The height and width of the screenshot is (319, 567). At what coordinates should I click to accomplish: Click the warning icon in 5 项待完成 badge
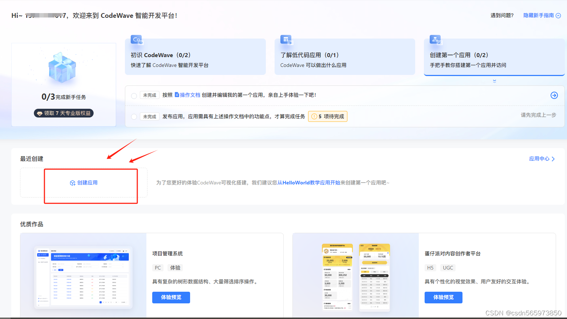tap(314, 116)
